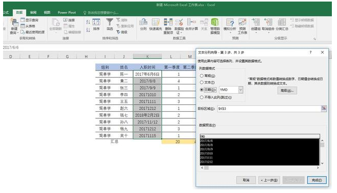
Task: Click the 高级(A)... button in wizard
Action: click(x=287, y=91)
